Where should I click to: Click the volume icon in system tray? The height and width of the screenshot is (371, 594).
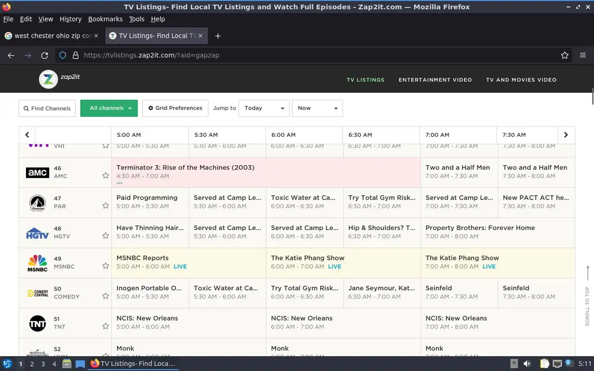527,364
